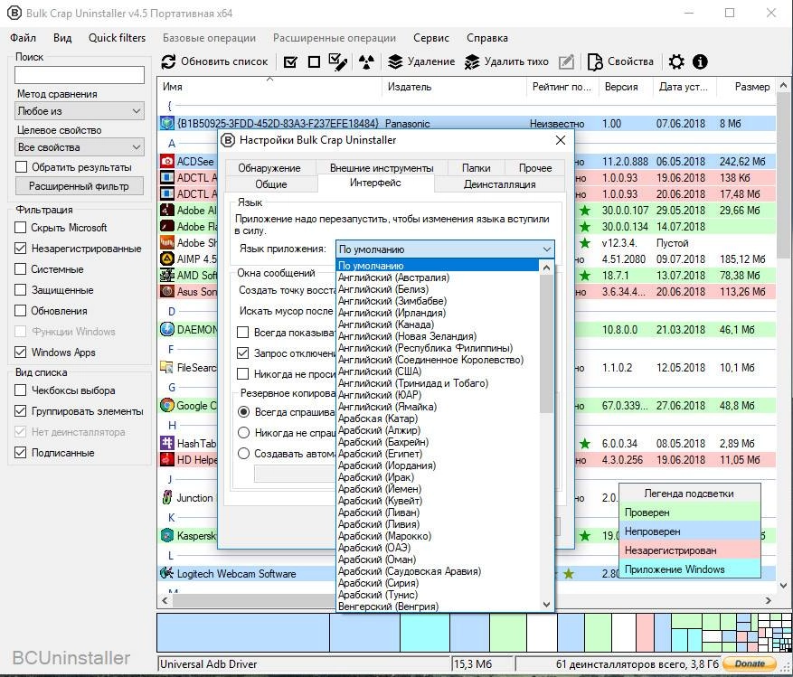Enable Чекбоксы выбора checkbox

click(20, 390)
